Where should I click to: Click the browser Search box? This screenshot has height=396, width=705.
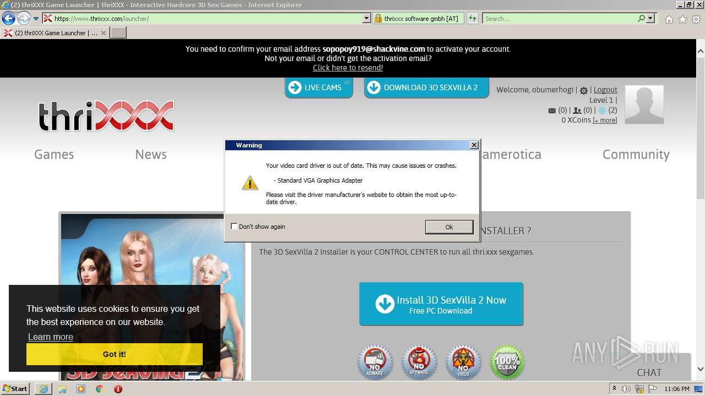(x=560, y=19)
